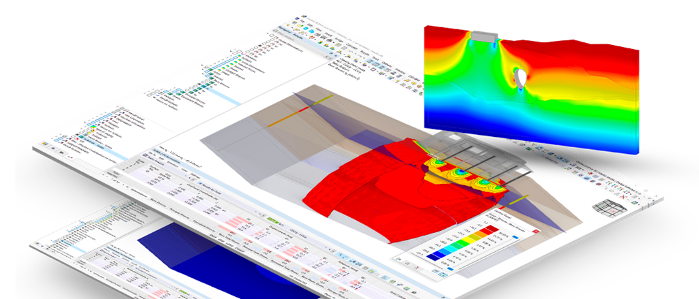The height and width of the screenshot is (299, 699).
Task: Select Global Deformations in the navigator tree
Action: point(291,45)
